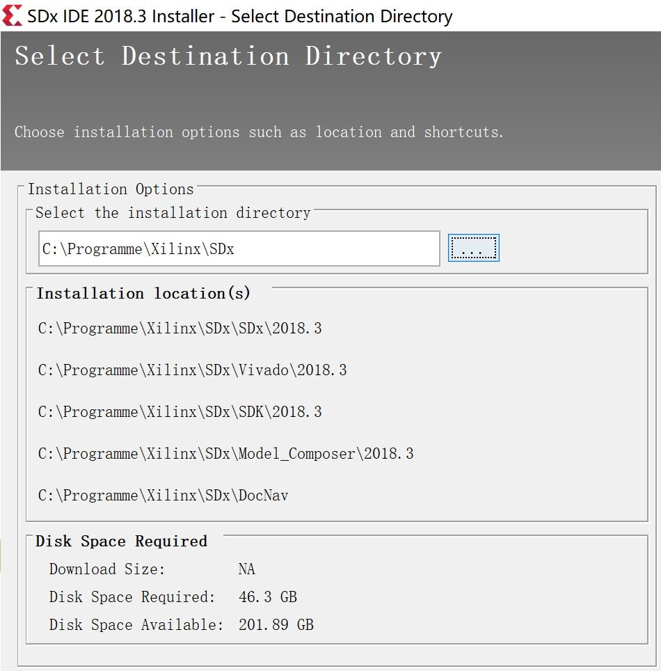
Task: Click the Xilinx logo icon in title bar
Action: 12,16
